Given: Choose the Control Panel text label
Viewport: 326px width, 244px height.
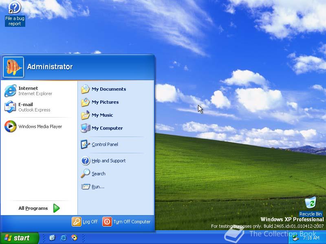Looking at the screenshot, I should [x=105, y=144].
